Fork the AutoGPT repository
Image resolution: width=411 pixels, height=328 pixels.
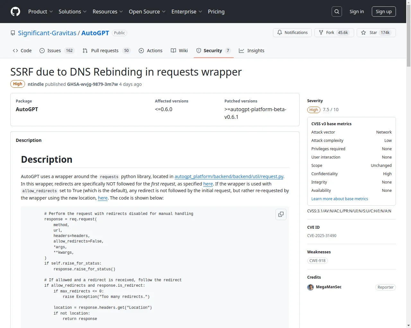[334, 33]
